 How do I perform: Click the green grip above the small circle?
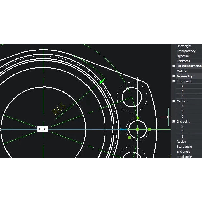coord(138,118)
